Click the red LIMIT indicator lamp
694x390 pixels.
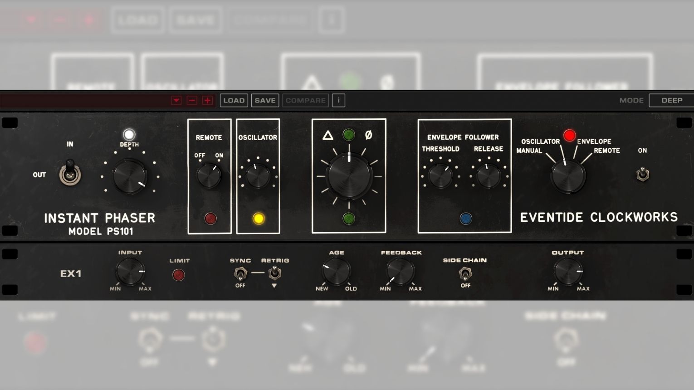pyautogui.click(x=179, y=275)
